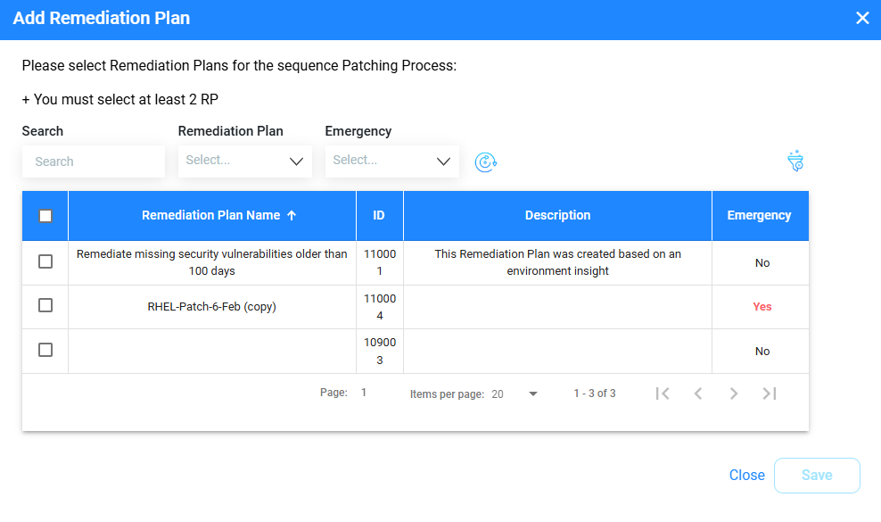
Task: Check the RHEL-Patch-6-Feb (copy) row checkbox
Action: pos(45,305)
